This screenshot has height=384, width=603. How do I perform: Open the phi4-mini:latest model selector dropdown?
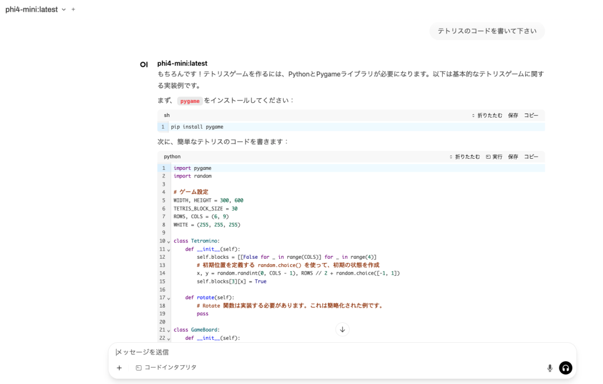[x=35, y=9]
